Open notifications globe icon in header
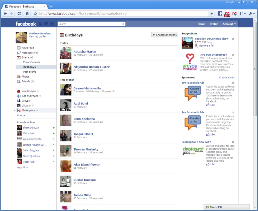 (52, 24)
